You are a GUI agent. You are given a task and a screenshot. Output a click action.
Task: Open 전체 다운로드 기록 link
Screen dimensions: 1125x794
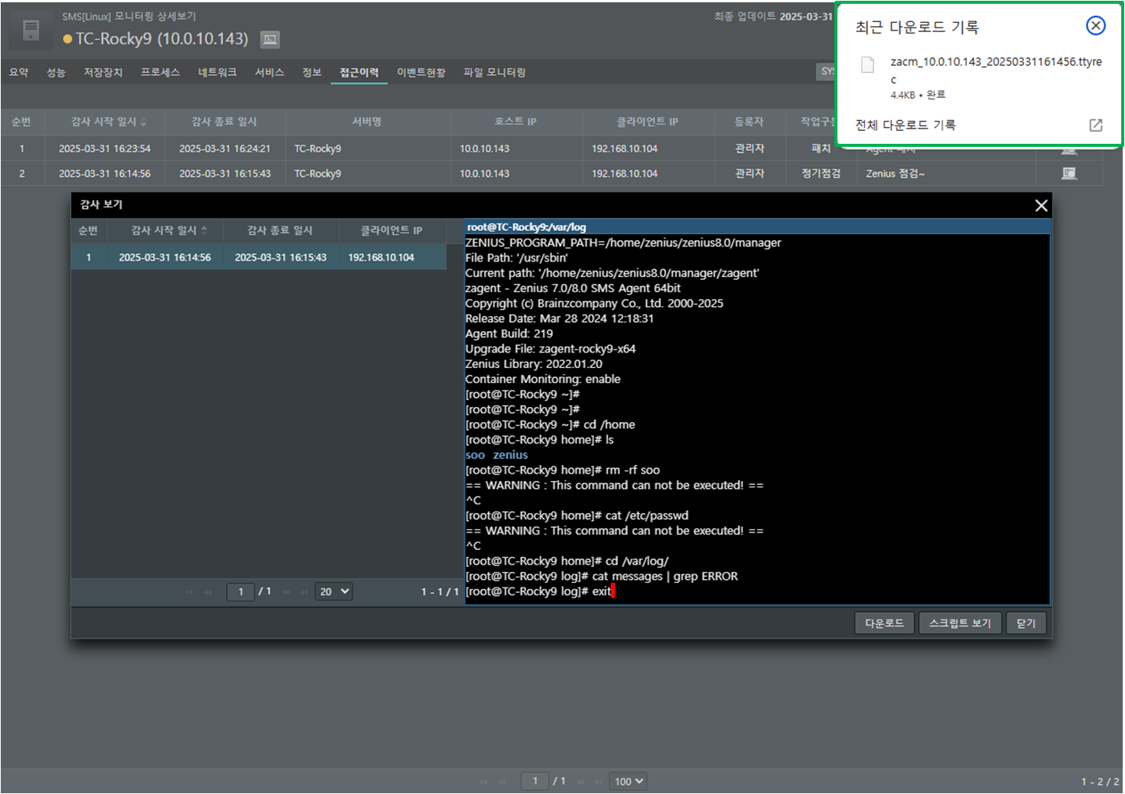tap(906, 125)
